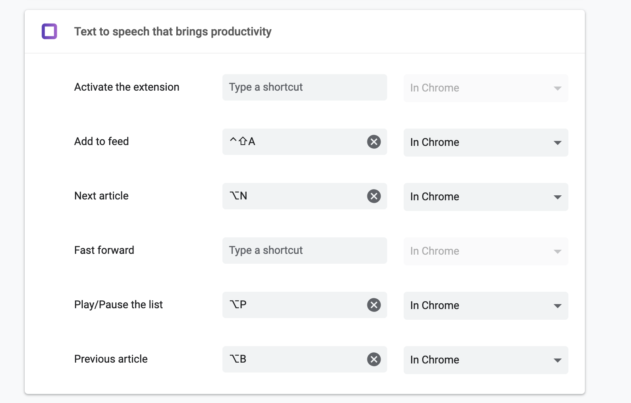Viewport: 631px width, 403px height.
Task: Click the Activate the extension label
Action: click(x=127, y=87)
